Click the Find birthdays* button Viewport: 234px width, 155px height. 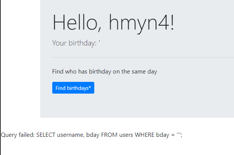[73, 88]
